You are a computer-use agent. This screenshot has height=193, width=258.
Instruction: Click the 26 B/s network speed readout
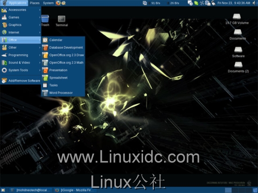pyautogui.click(x=175, y=3)
